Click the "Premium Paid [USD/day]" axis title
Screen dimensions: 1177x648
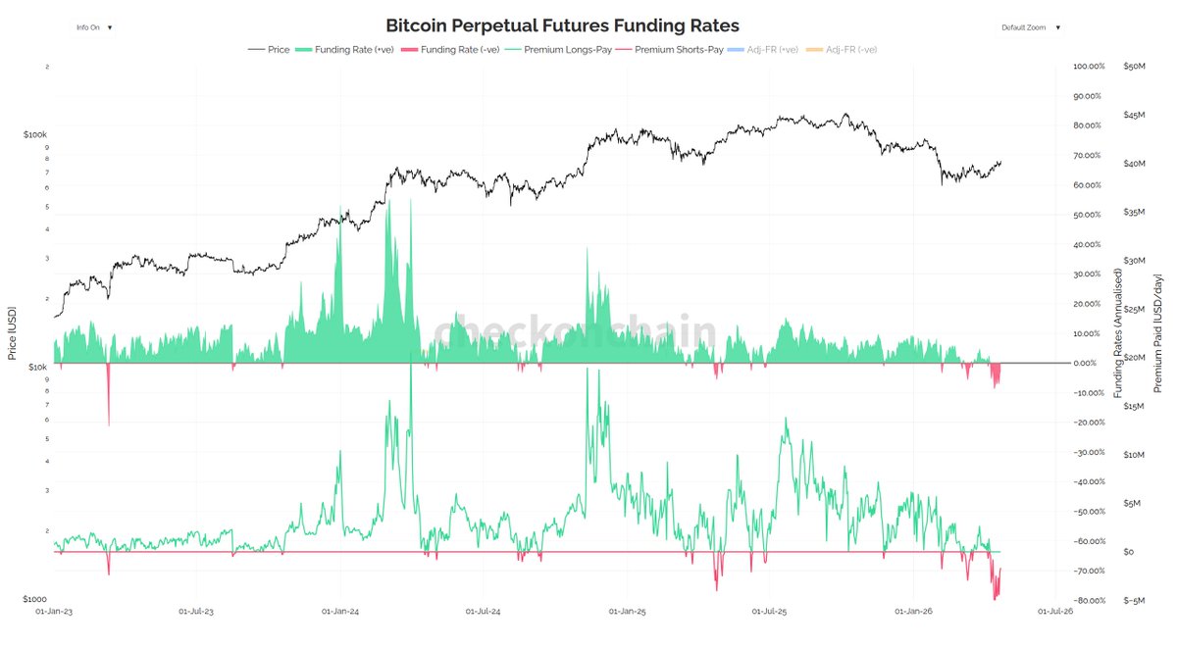(1157, 324)
